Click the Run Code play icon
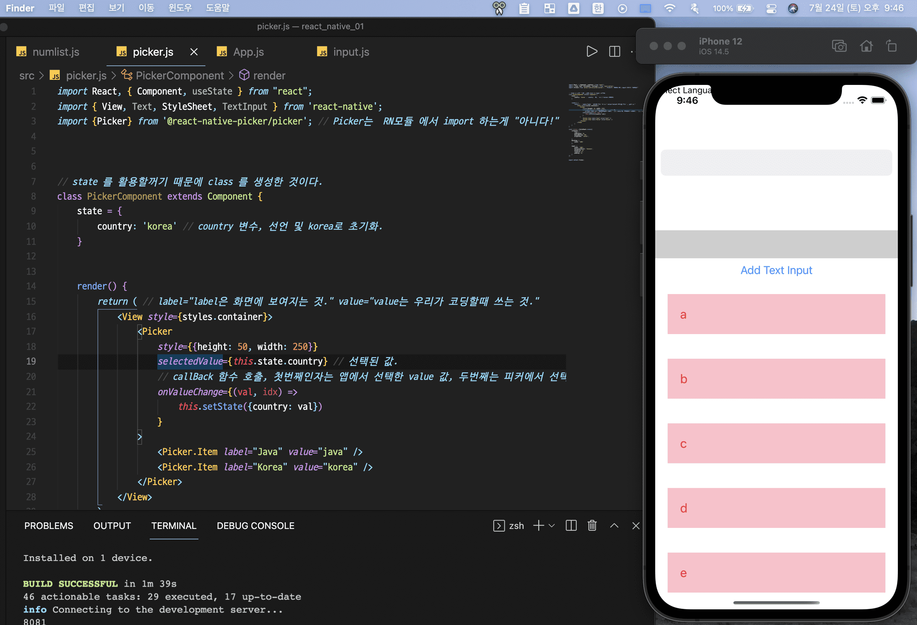917x625 pixels. (x=591, y=52)
